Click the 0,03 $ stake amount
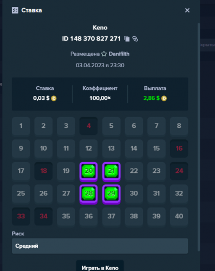Viewport: 215px width, 271px height. pyautogui.click(x=41, y=98)
